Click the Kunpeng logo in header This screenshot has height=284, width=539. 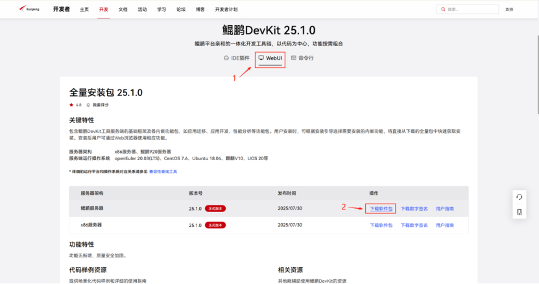(x=29, y=9)
